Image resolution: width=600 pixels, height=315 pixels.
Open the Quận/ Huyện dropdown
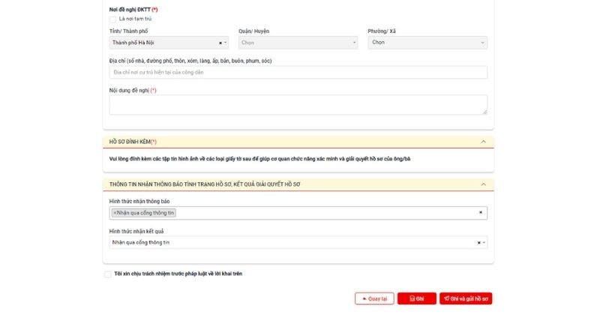click(298, 43)
